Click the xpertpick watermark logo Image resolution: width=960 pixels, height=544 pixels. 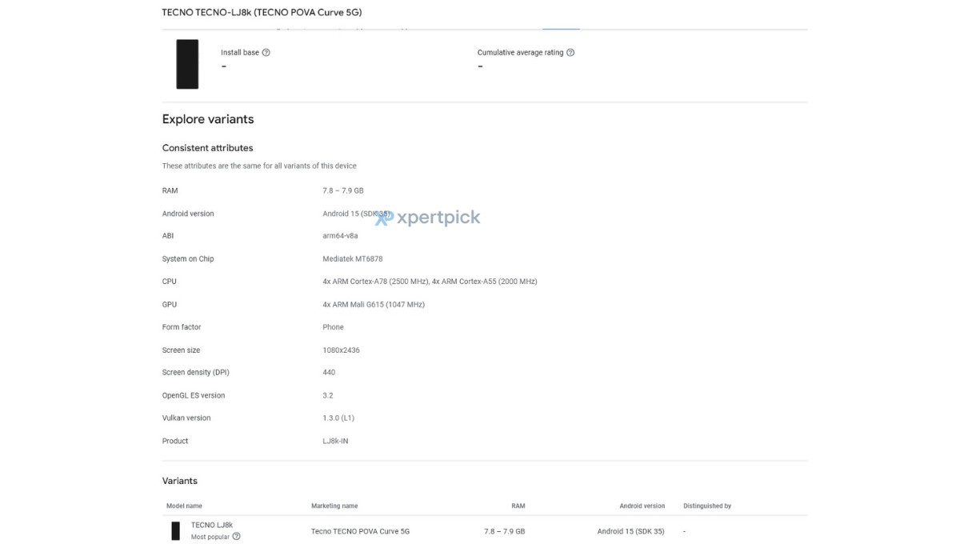coord(429,218)
